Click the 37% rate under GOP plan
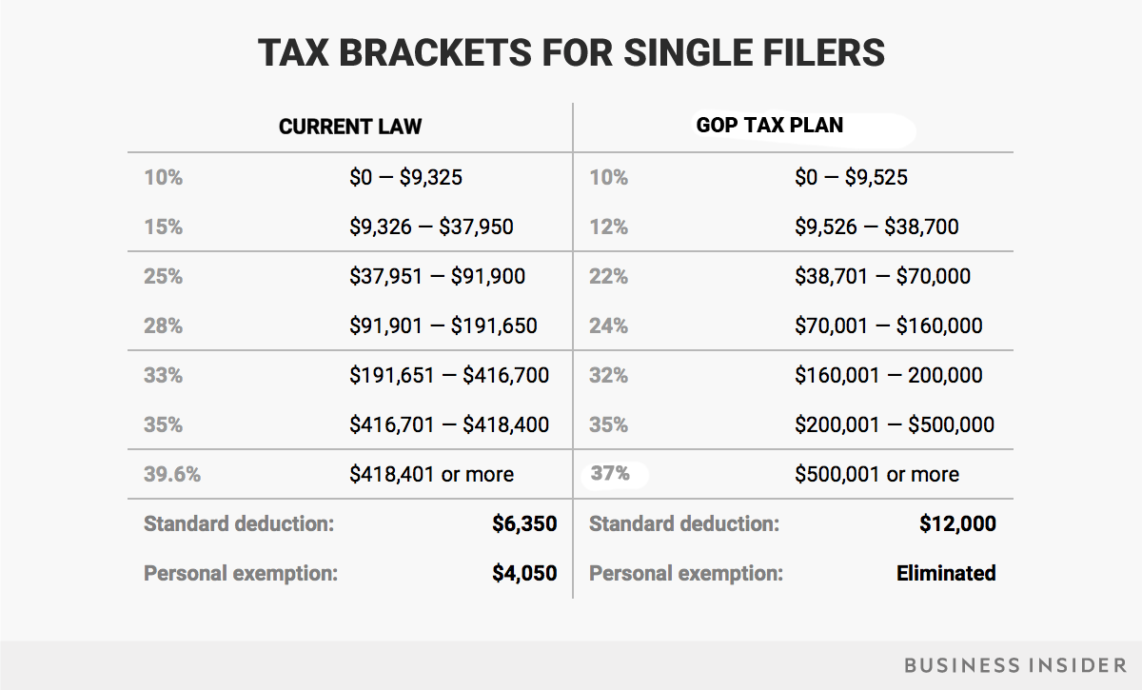The image size is (1142, 690). click(610, 473)
